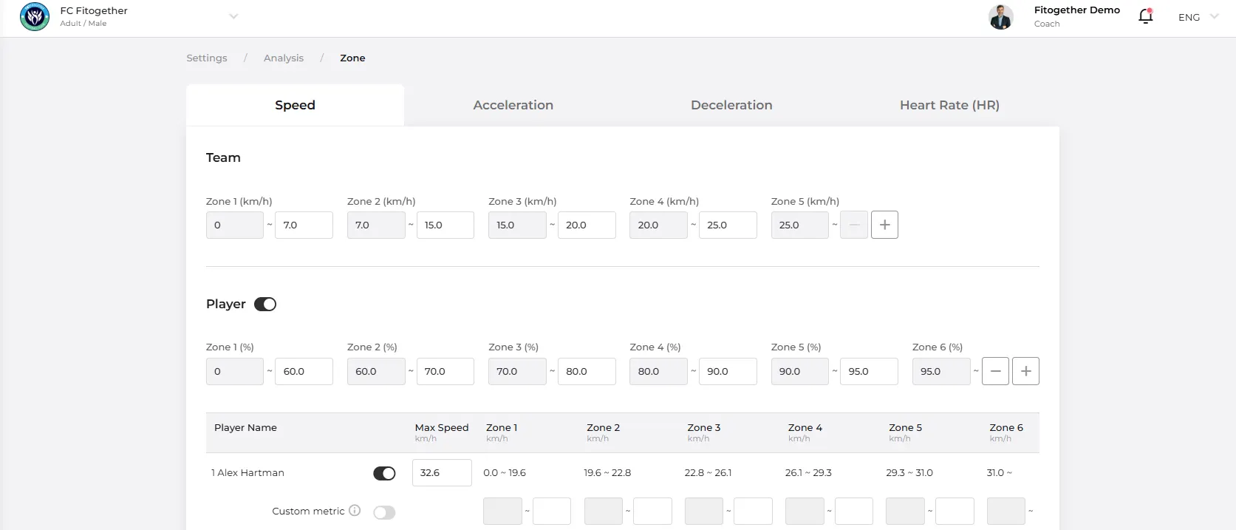
Task: Switch to the Acceleration tab
Action: pos(513,105)
